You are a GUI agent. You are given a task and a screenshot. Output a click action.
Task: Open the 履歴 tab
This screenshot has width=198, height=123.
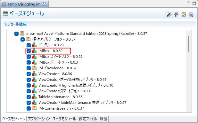pyautogui.click(x=103, y=119)
